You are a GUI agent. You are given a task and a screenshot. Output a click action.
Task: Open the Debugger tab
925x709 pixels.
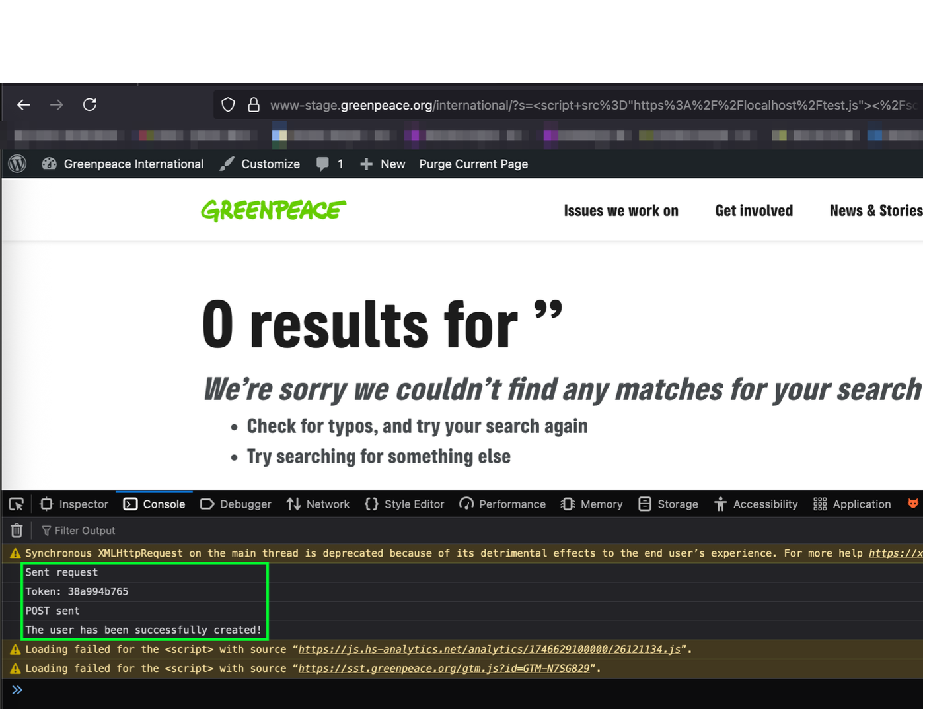click(x=236, y=504)
